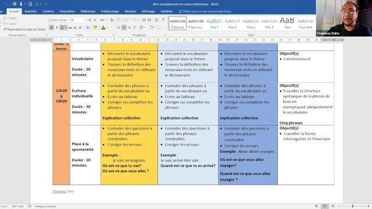Apply yellow text highlight color

pos(95,28)
